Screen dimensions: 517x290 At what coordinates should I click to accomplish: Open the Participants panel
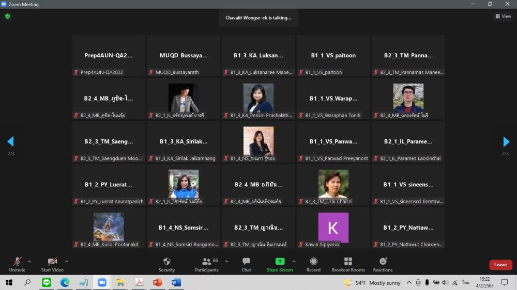(x=207, y=262)
